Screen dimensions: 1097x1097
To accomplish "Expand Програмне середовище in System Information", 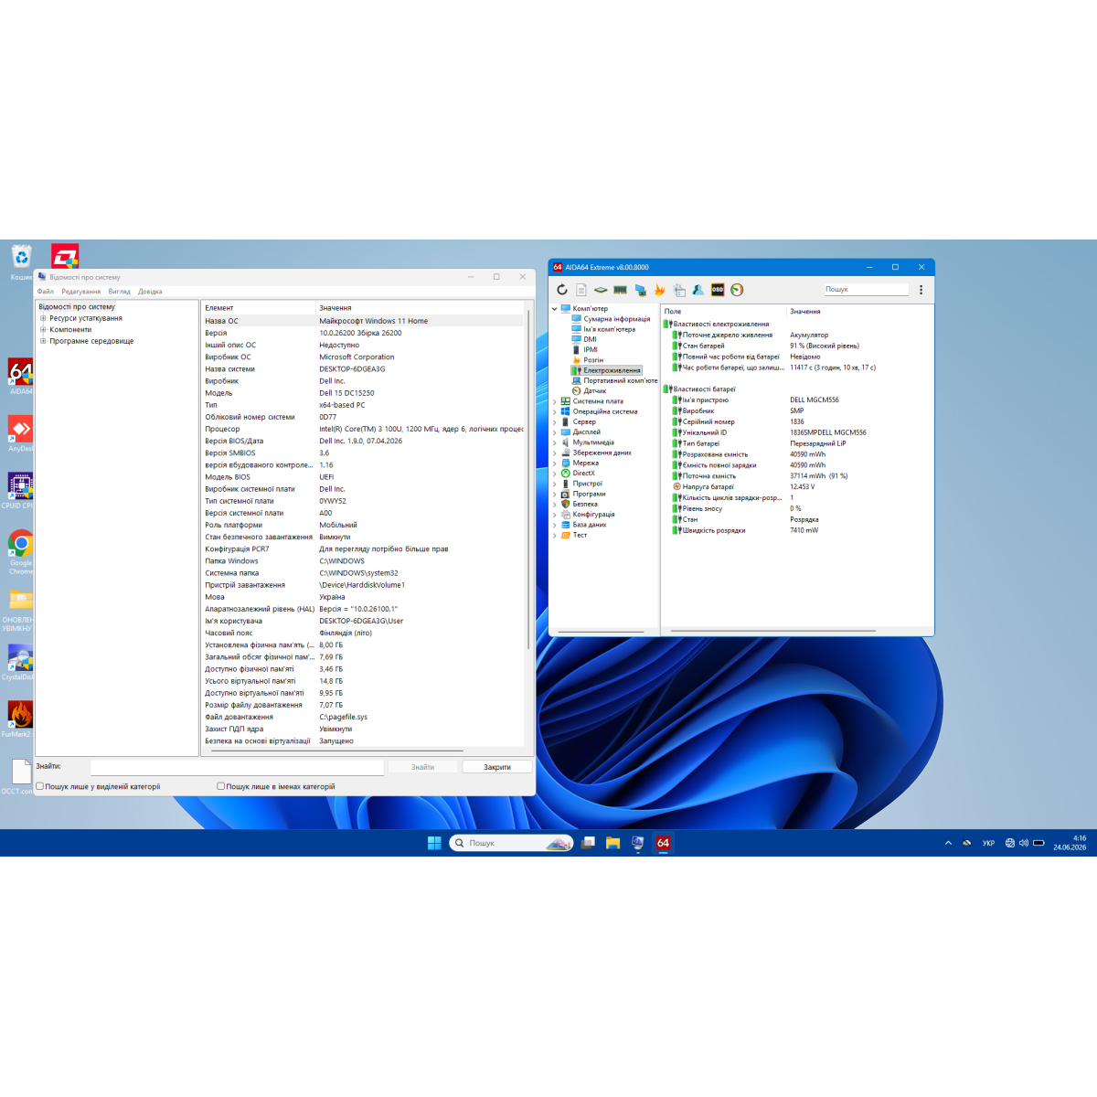I will (43, 341).
